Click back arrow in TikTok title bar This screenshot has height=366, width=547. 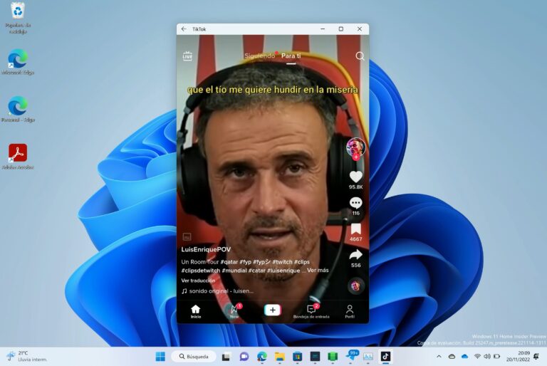point(184,29)
